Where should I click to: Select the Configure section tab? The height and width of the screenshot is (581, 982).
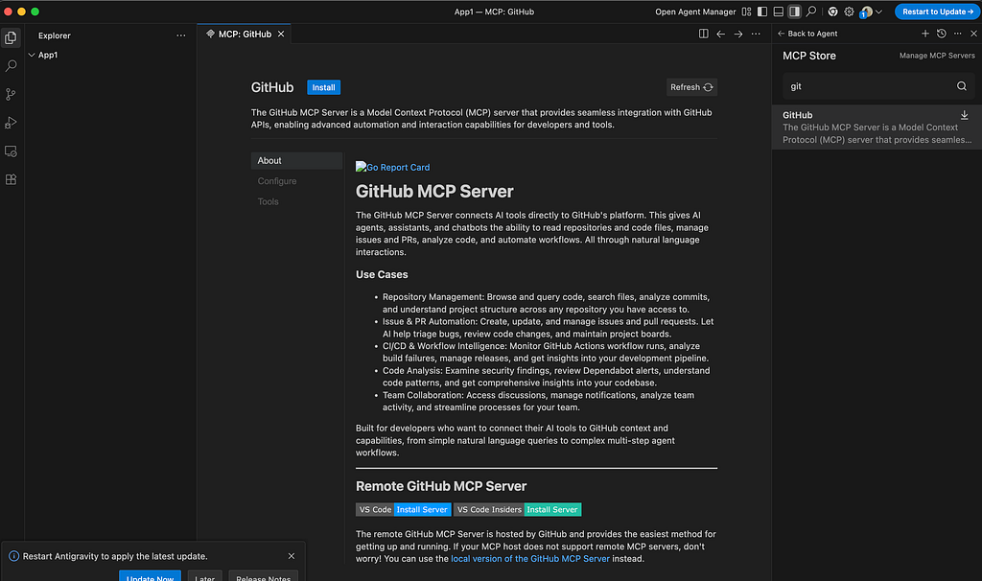pyautogui.click(x=296, y=181)
